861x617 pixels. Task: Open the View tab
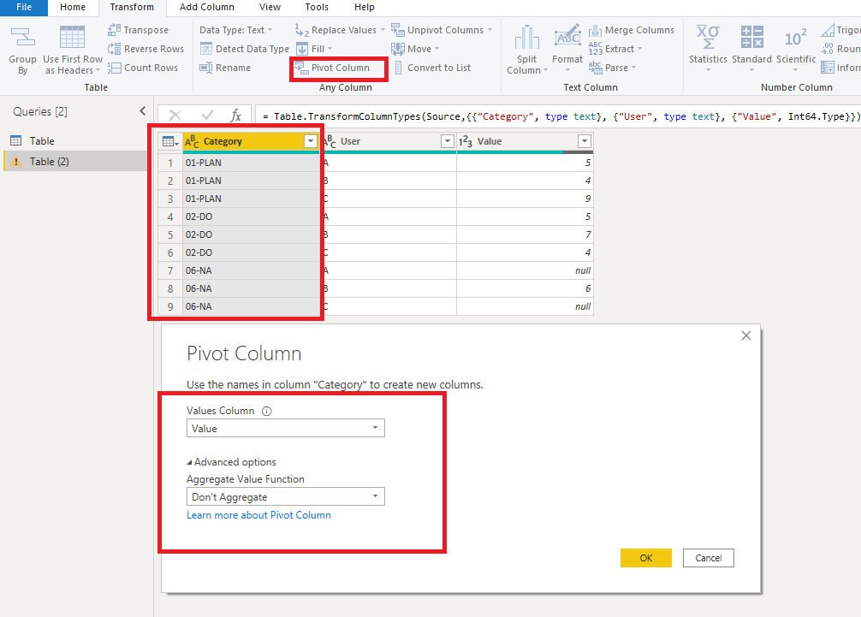270,7
